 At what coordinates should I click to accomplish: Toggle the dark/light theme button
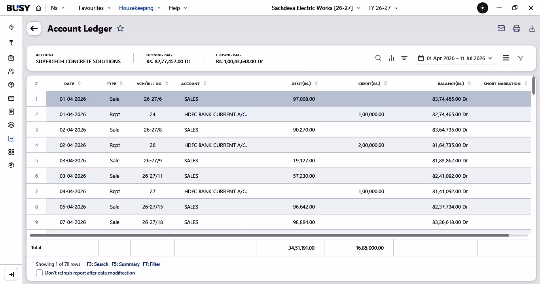[x=483, y=8]
